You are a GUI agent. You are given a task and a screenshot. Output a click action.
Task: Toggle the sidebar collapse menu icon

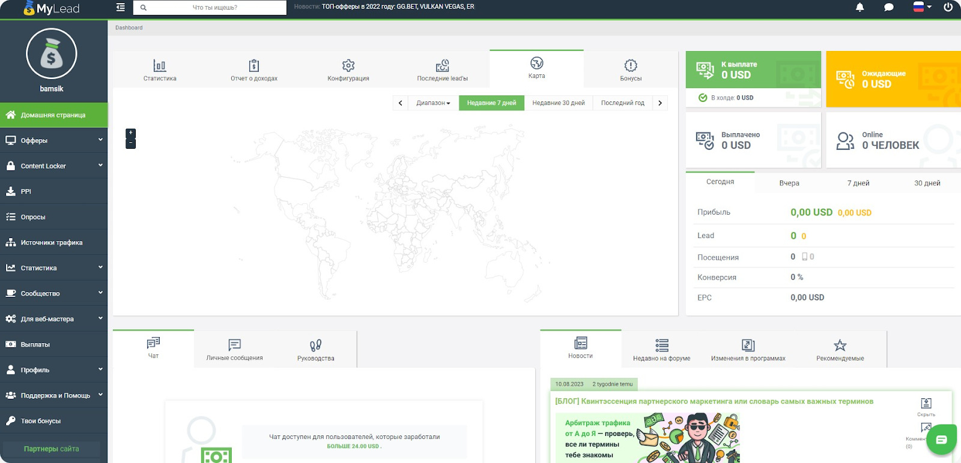(121, 8)
